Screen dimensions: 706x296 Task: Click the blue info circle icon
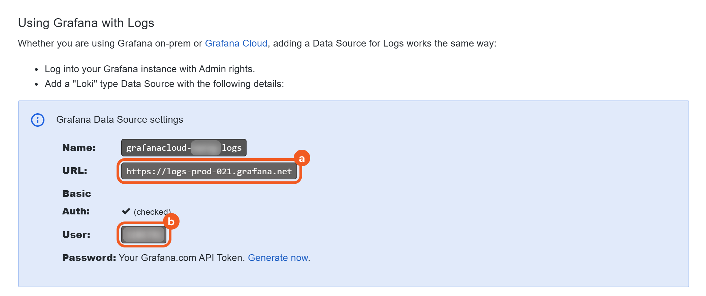[x=38, y=120]
